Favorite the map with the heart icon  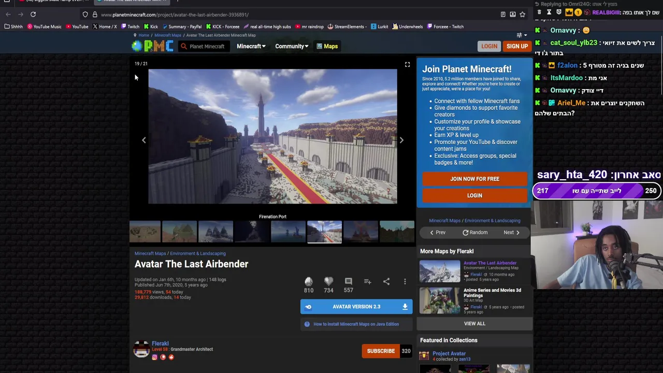328,281
